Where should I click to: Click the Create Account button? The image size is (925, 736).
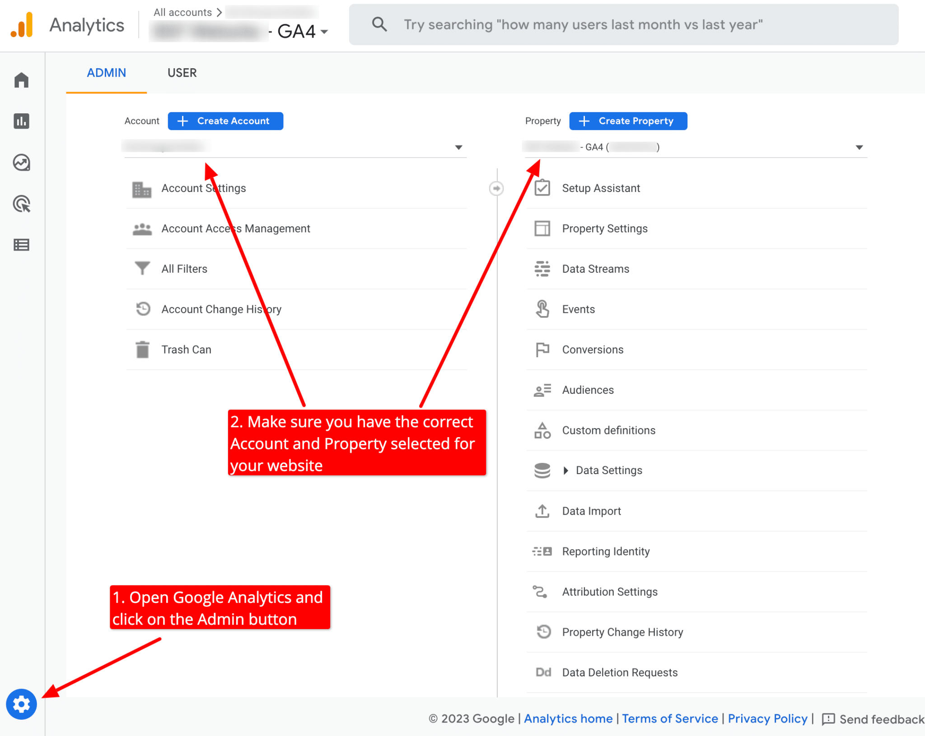tap(225, 121)
